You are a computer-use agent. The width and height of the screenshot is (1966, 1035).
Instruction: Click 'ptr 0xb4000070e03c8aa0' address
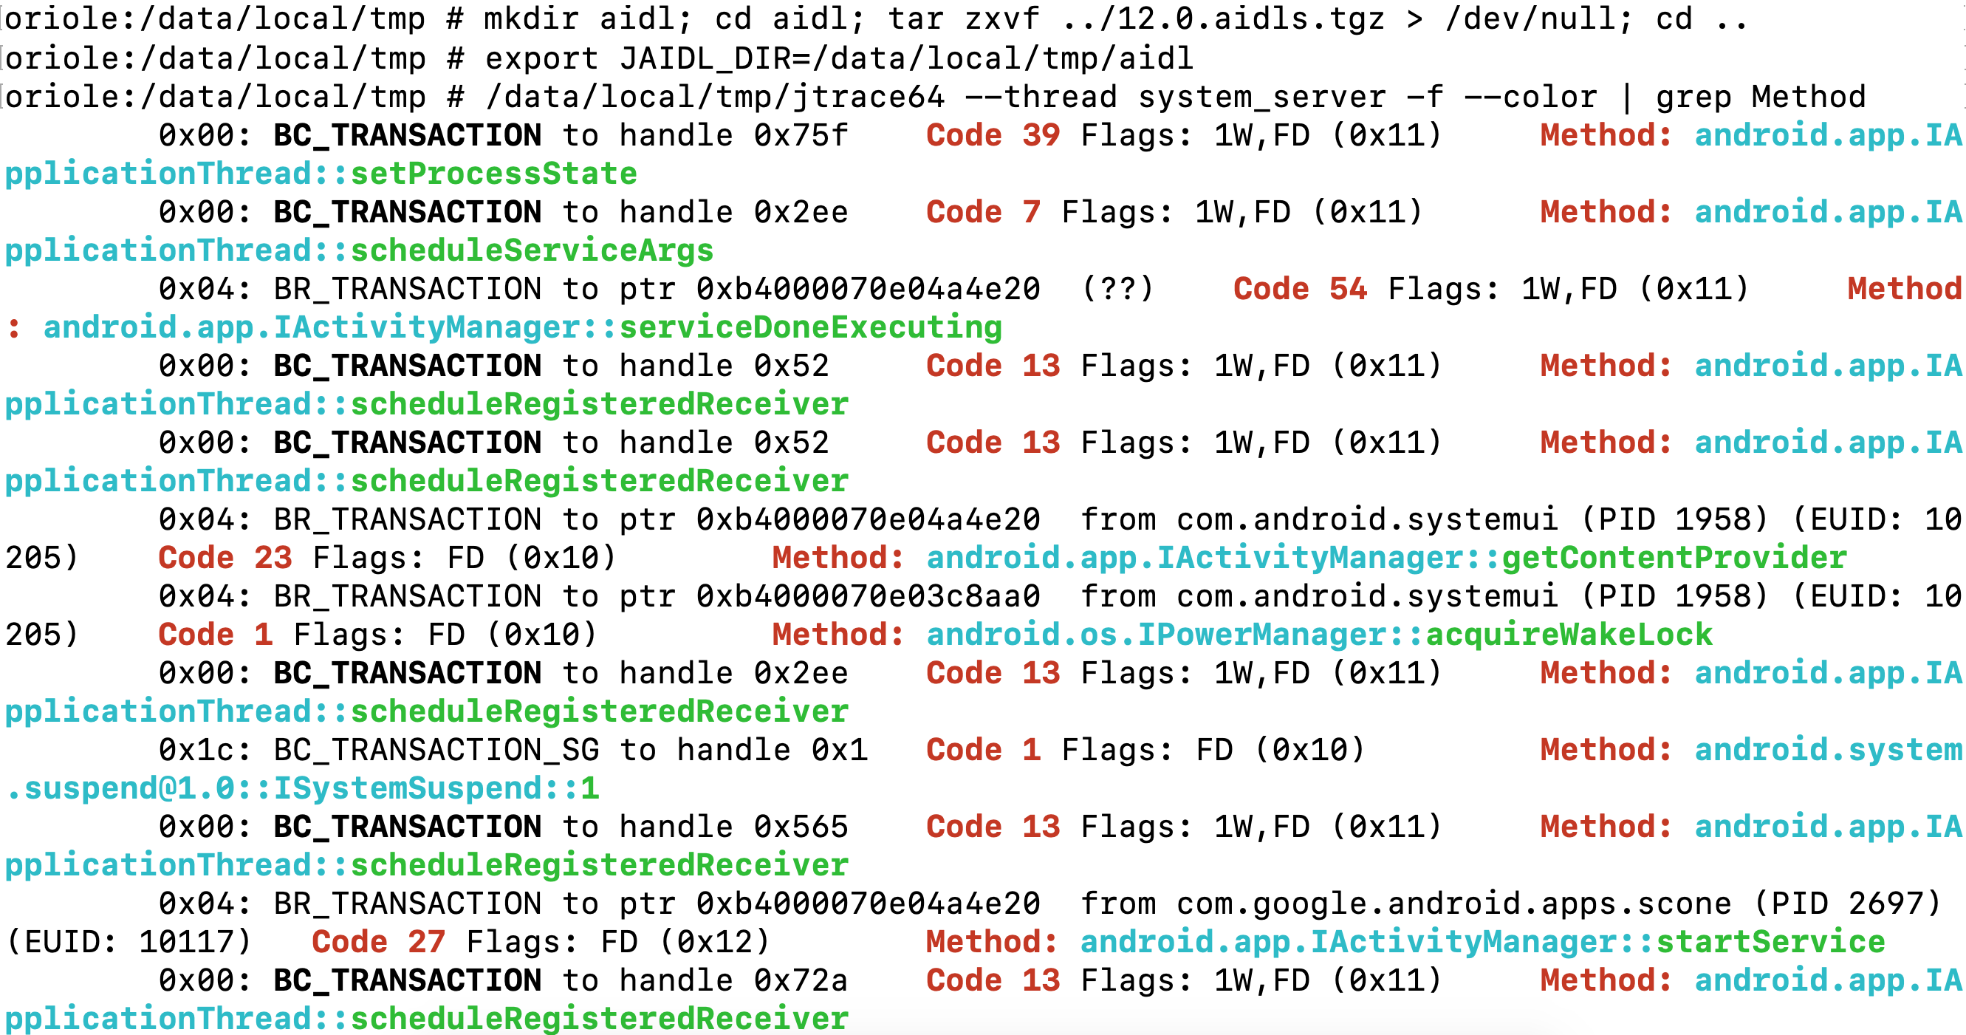(829, 596)
